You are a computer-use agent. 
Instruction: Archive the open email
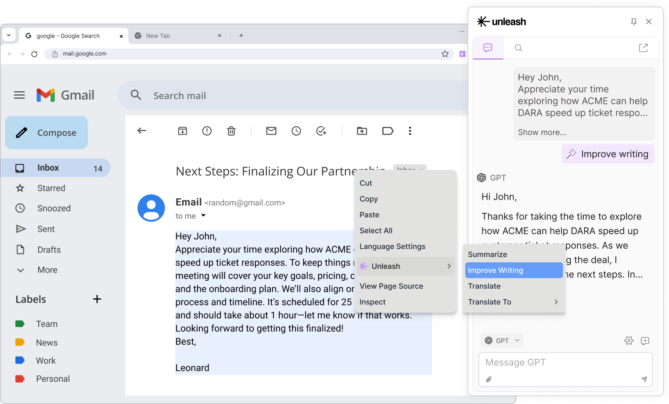183,131
